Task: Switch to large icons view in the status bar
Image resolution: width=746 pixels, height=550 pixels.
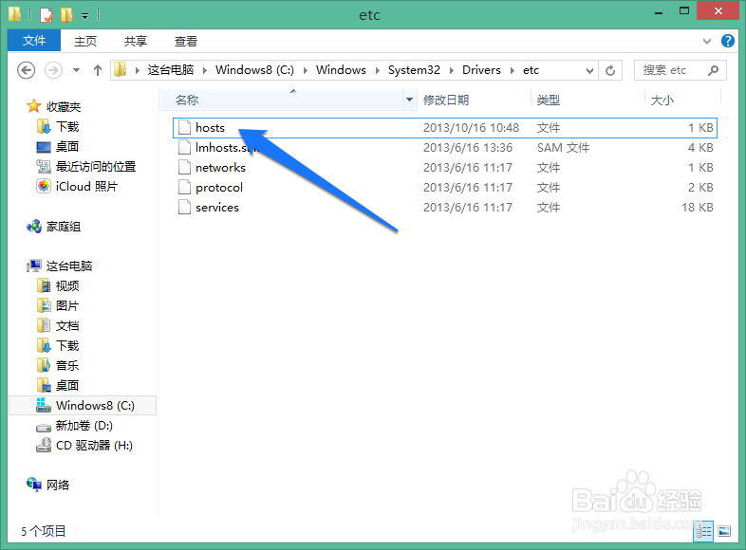Action: [724, 531]
